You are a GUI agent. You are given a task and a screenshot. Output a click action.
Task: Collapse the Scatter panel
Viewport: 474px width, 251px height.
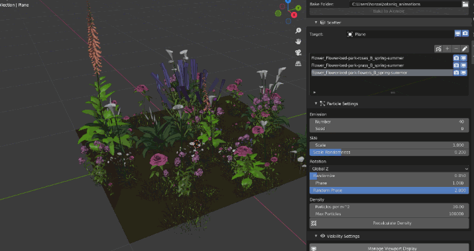click(316, 22)
